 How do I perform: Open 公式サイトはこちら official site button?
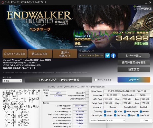coord(15,53)
